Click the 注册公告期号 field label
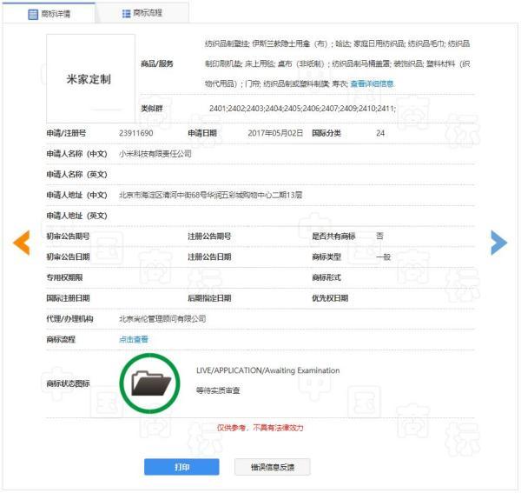 click(209, 237)
